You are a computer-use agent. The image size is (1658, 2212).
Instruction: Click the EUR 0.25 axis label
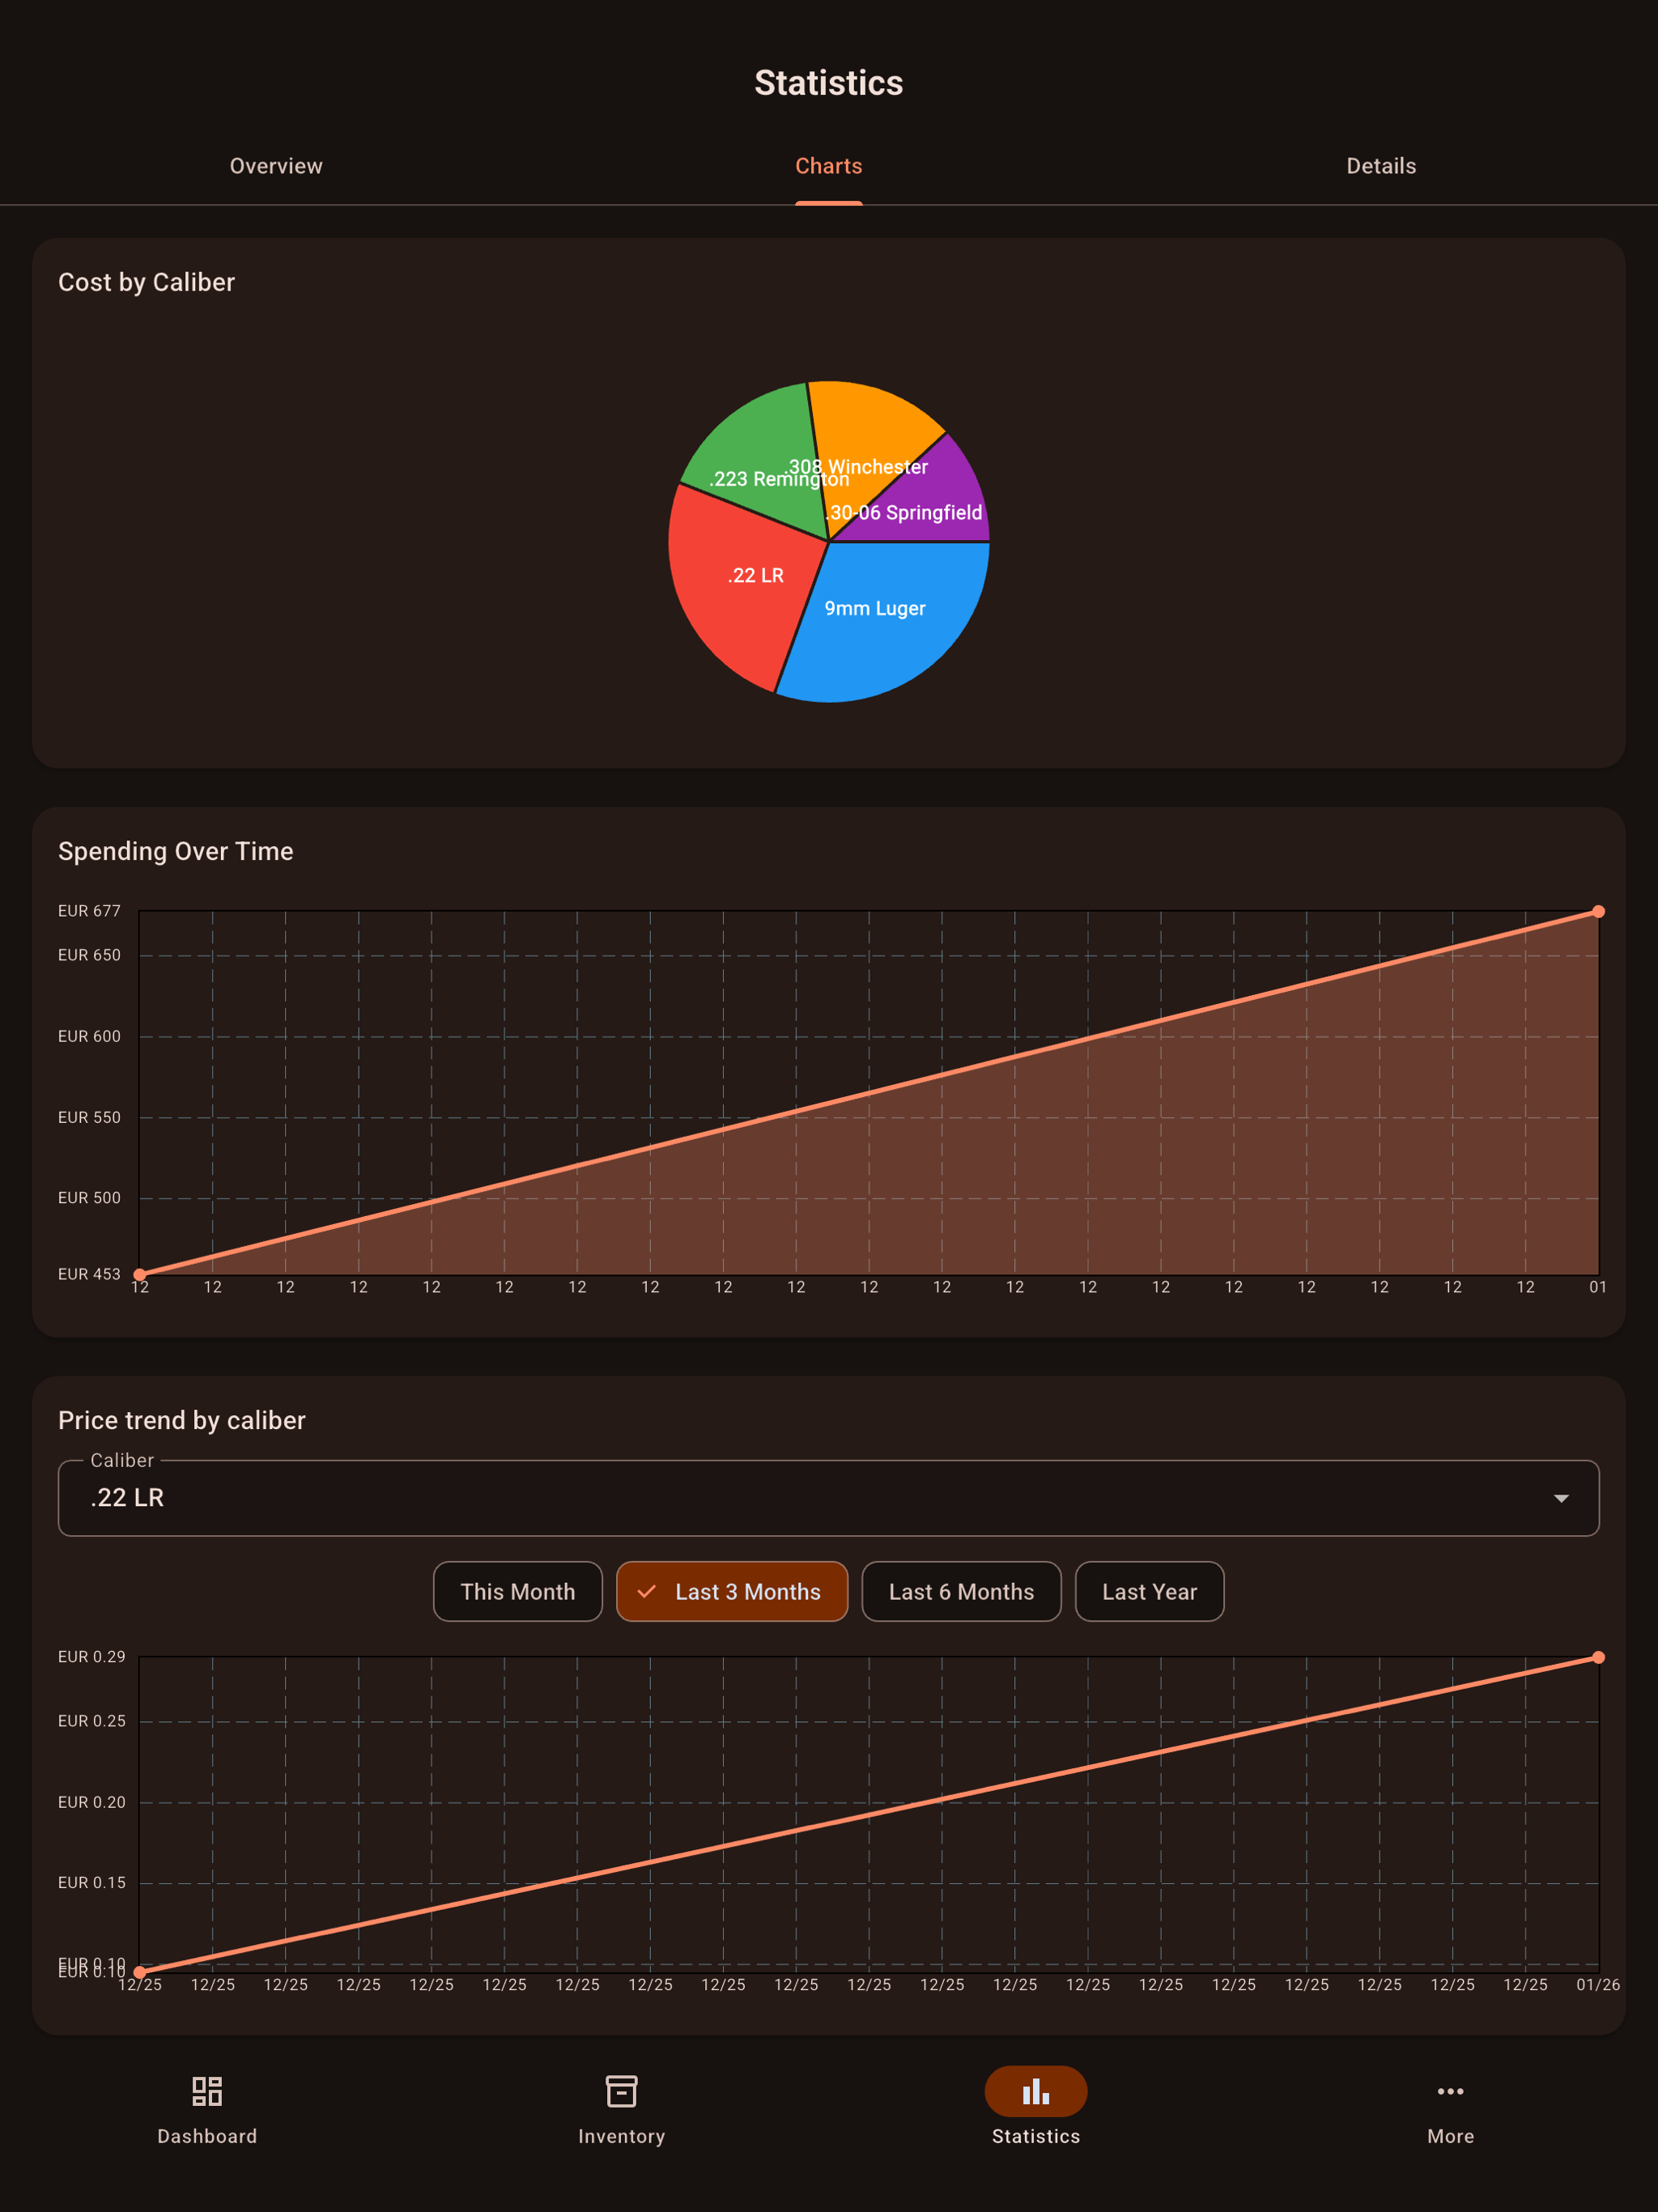click(92, 1721)
